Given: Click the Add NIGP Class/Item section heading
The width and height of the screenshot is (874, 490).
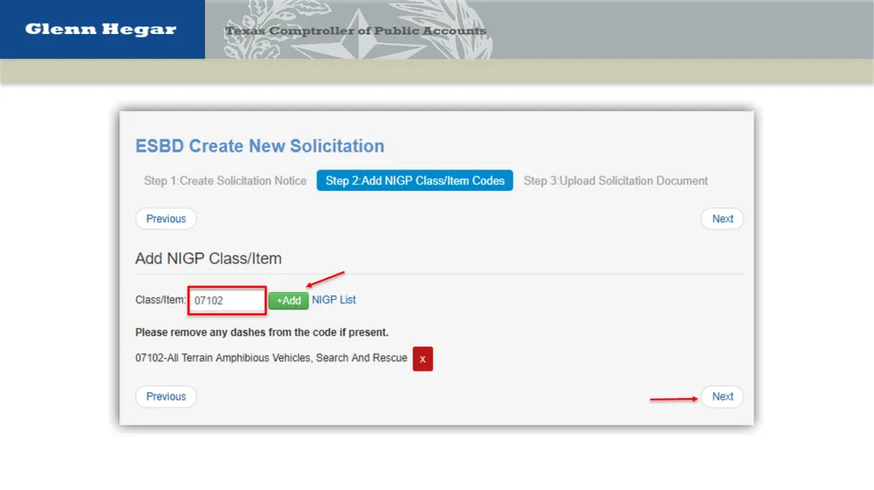Looking at the screenshot, I should pos(208,258).
